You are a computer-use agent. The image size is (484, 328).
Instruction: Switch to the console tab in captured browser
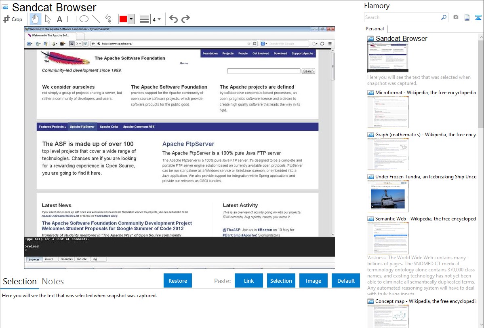[82, 259]
